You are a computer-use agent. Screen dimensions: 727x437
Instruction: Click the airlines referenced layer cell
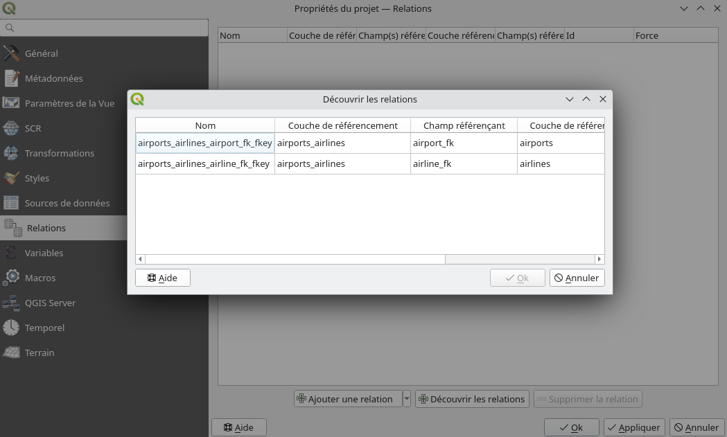coord(561,164)
